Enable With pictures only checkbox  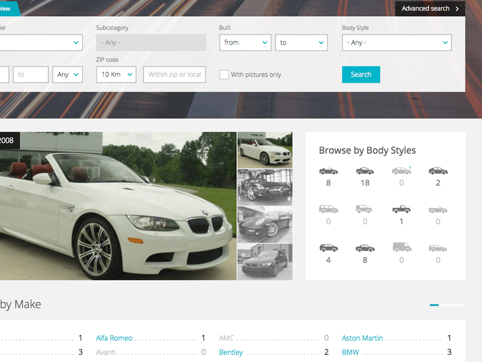pos(224,74)
